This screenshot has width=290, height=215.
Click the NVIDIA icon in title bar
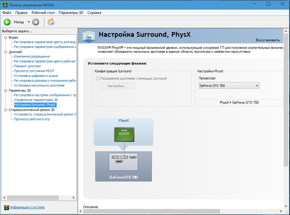tap(5, 5)
